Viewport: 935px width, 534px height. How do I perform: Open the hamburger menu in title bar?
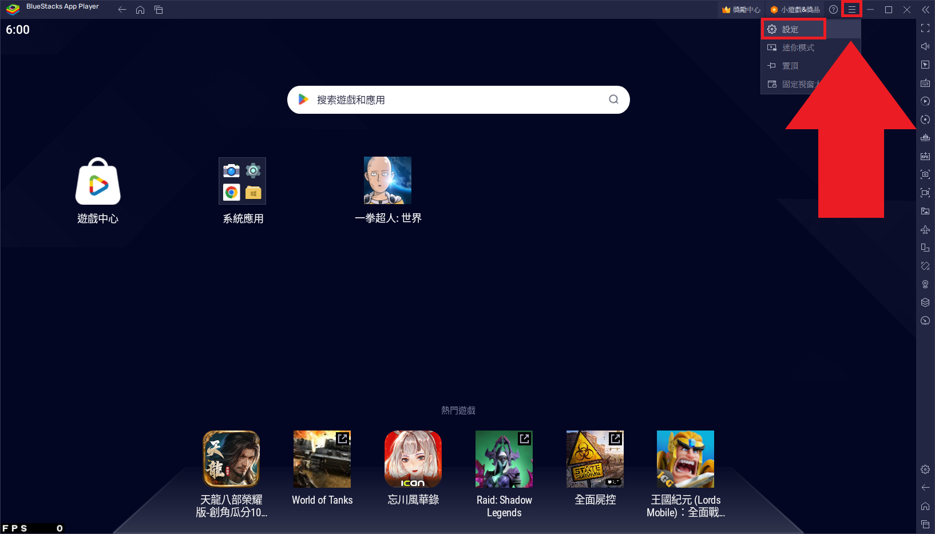point(851,10)
